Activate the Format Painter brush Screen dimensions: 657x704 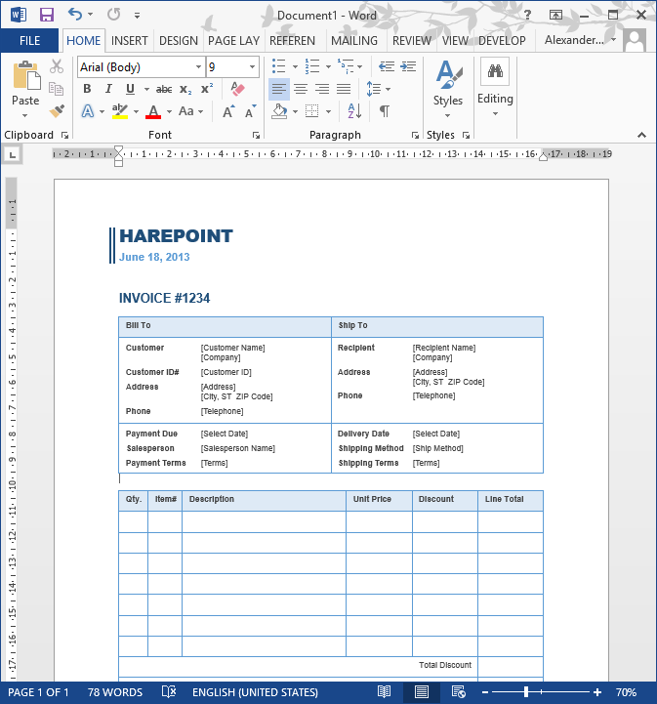(57, 111)
